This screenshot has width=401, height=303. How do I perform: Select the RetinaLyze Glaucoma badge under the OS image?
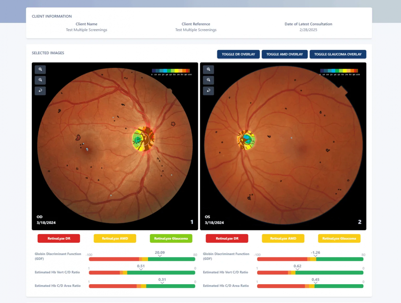[x=339, y=238]
